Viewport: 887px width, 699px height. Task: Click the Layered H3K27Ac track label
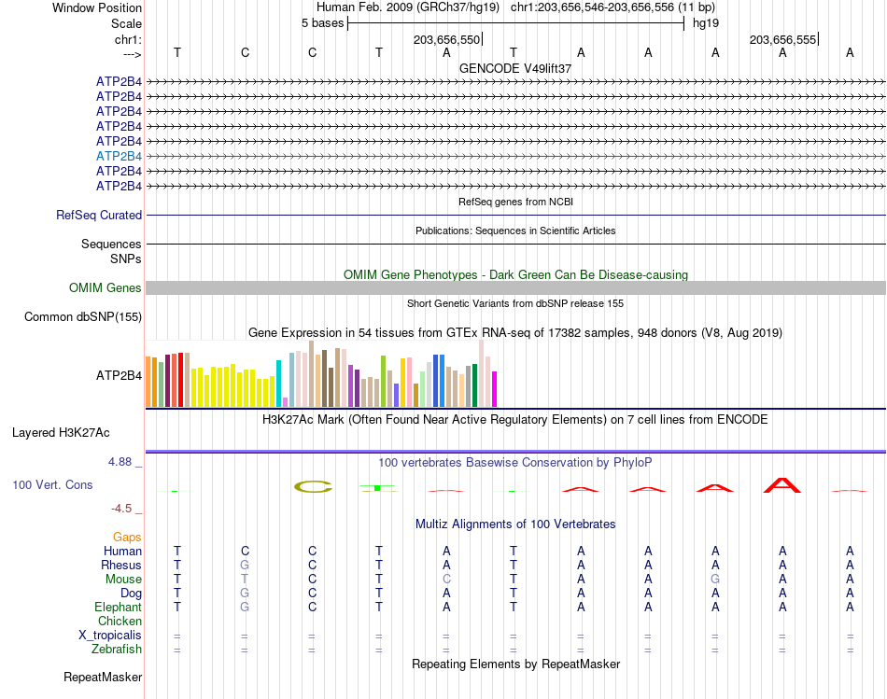pos(61,433)
